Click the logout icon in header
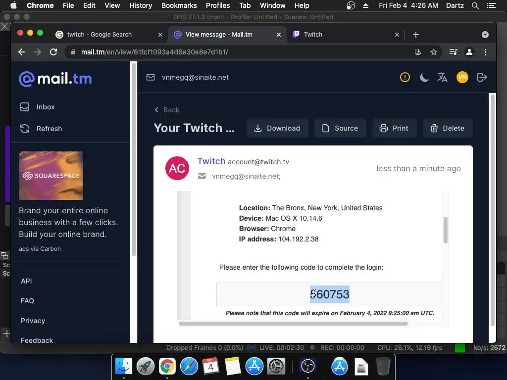This screenshot has height=380, width=507. [x=482, y=77]
